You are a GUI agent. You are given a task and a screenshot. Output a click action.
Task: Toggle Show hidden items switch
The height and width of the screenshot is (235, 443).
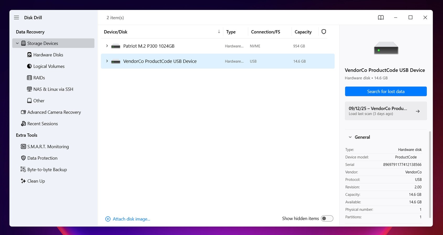point(327,218)
